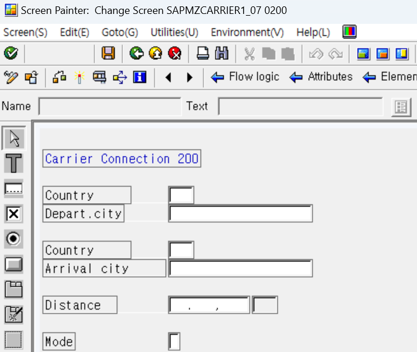This screenshot has width=417, height=352.
Task: Select the arrow pointer tool
Action: click(14, 138)
